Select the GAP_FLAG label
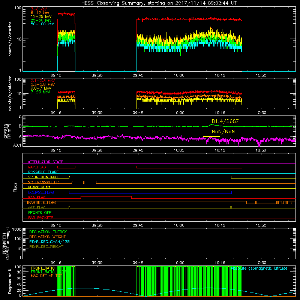 37,167
